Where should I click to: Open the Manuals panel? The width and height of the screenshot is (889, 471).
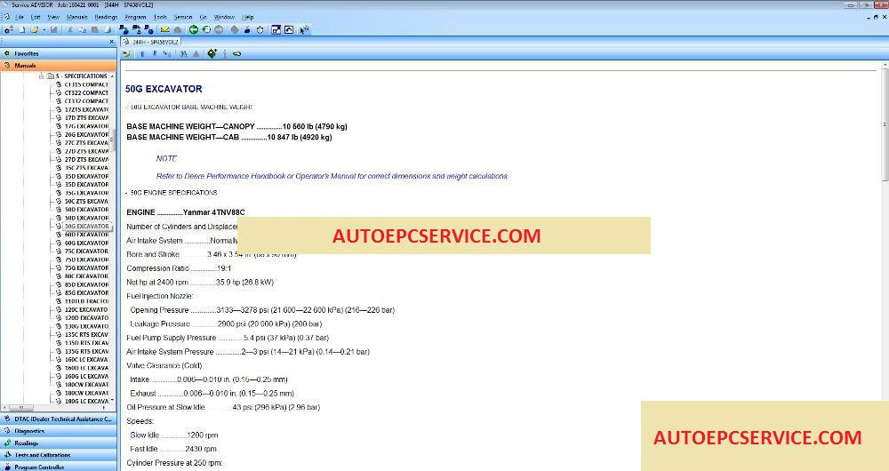click(x=59, y=65)
